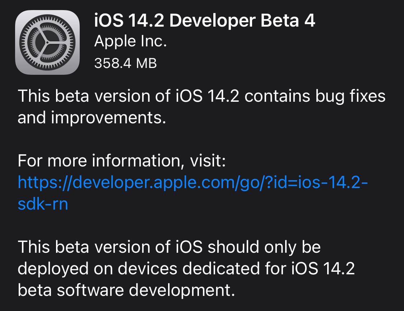Viewport: 404px width, 311px height.
Task: Select the "This beta version of iOS should only be" line
Action: 169,247
